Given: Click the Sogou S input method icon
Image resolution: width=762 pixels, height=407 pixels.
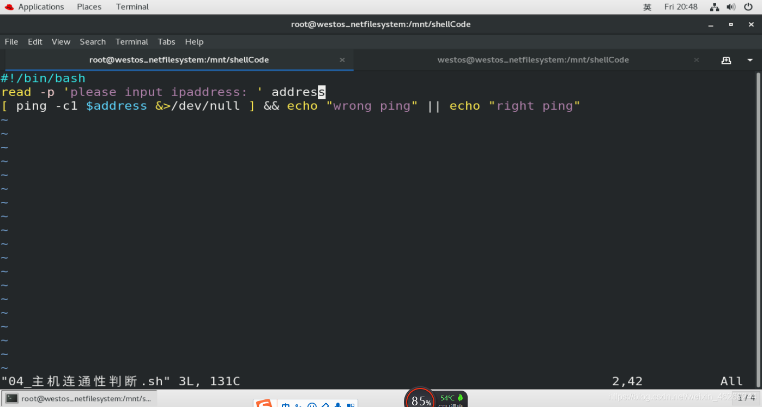Looking at the screenshot, I should pos(264,404).
